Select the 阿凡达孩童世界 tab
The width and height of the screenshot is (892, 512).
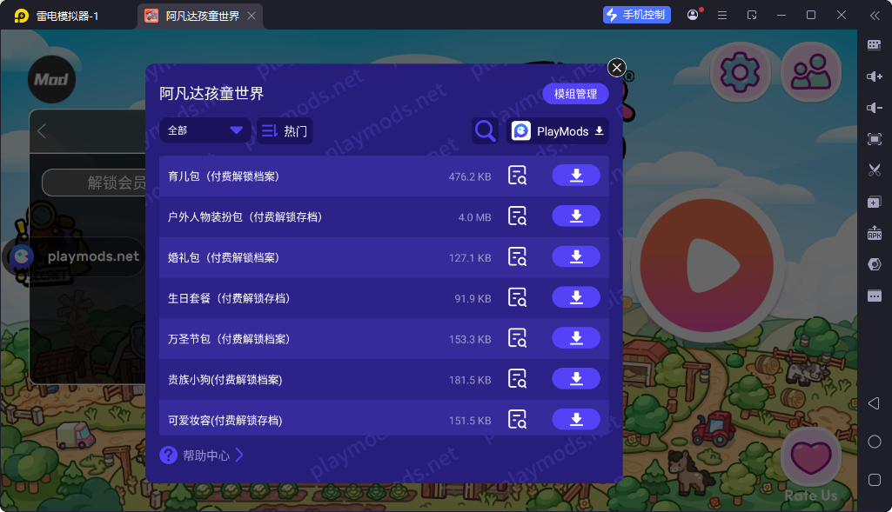pyautogui.click(x=202, y=16)
